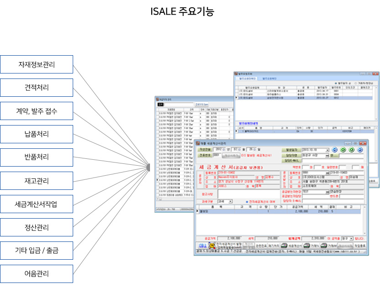380x288 pixels.
Task: Open the 기타 입금 / 출금 box
Action: point(37,251)
